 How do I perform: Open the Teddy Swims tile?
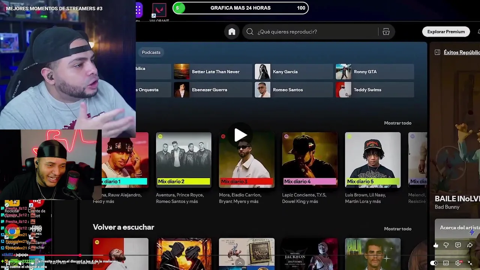[x=375, y=90]
